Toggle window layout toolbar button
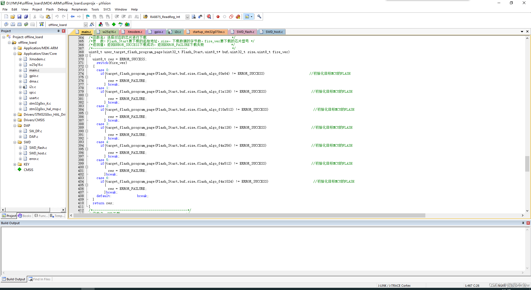The image size is (531, 290). coord(247,17)
